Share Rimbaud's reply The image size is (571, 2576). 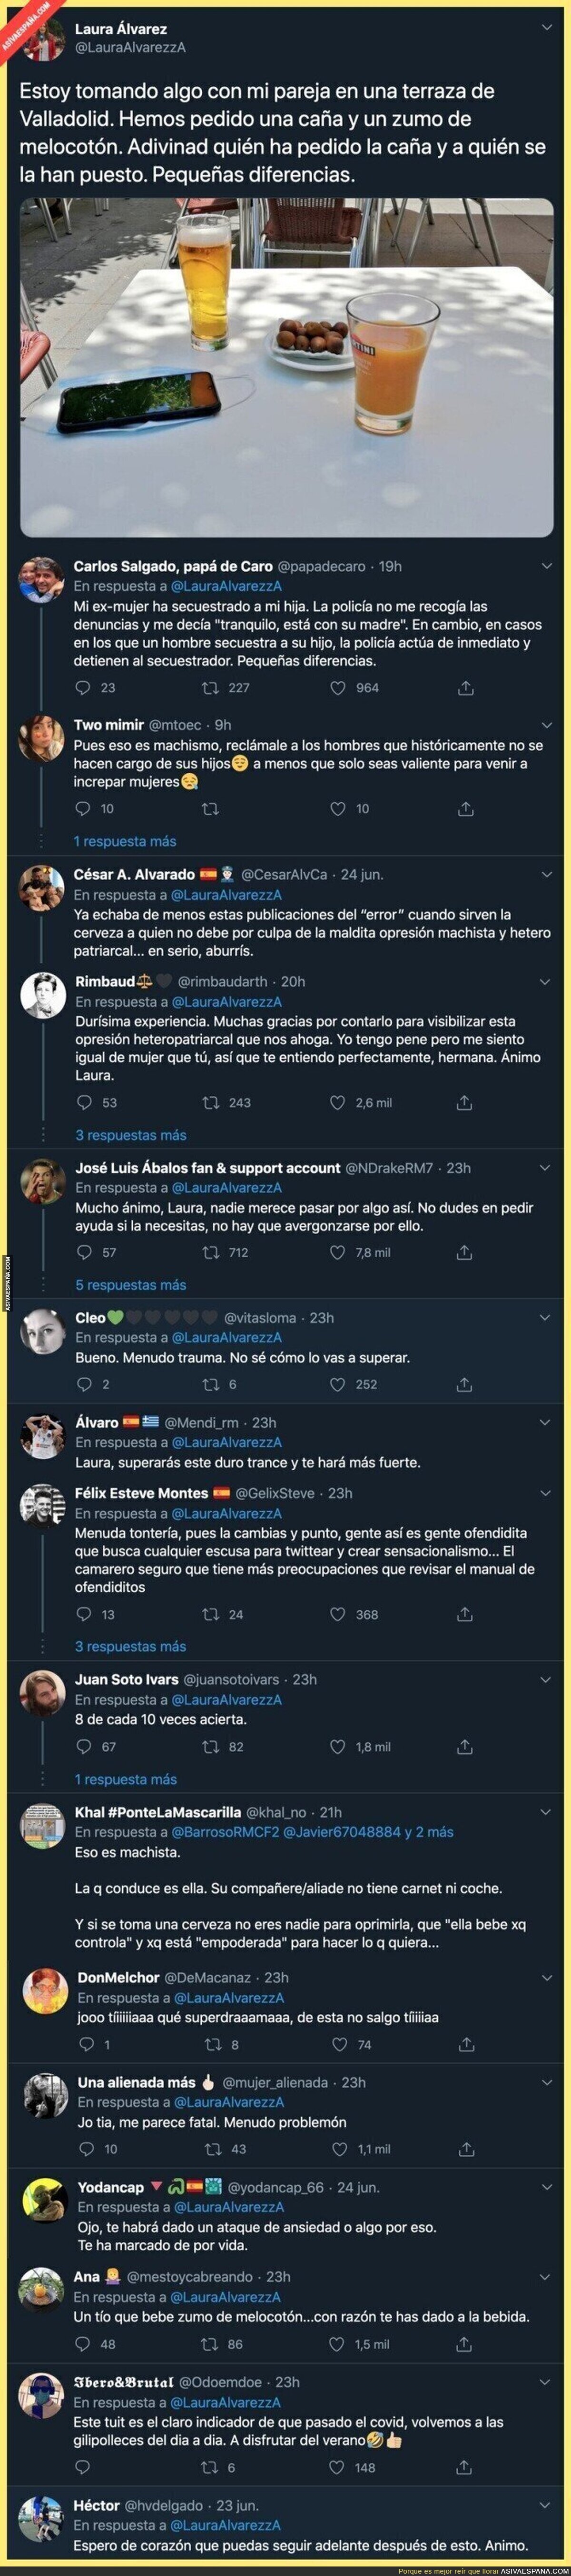(x=464, y=1103)
